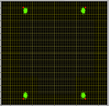Click the bottommost tick on the left axis
Viewport: 109px width, 106px height.
(1, 105)
